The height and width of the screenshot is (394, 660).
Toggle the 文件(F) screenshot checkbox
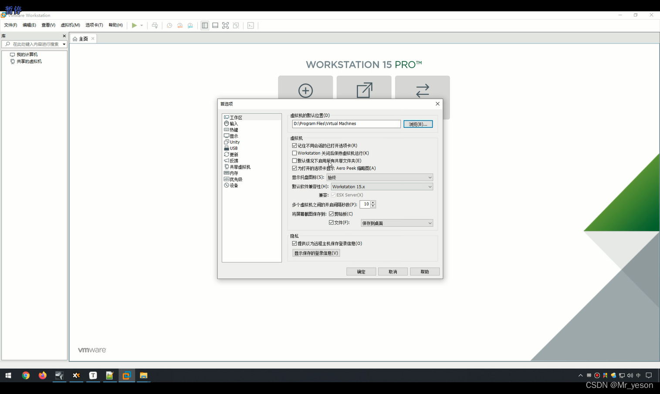pos(331,222)
